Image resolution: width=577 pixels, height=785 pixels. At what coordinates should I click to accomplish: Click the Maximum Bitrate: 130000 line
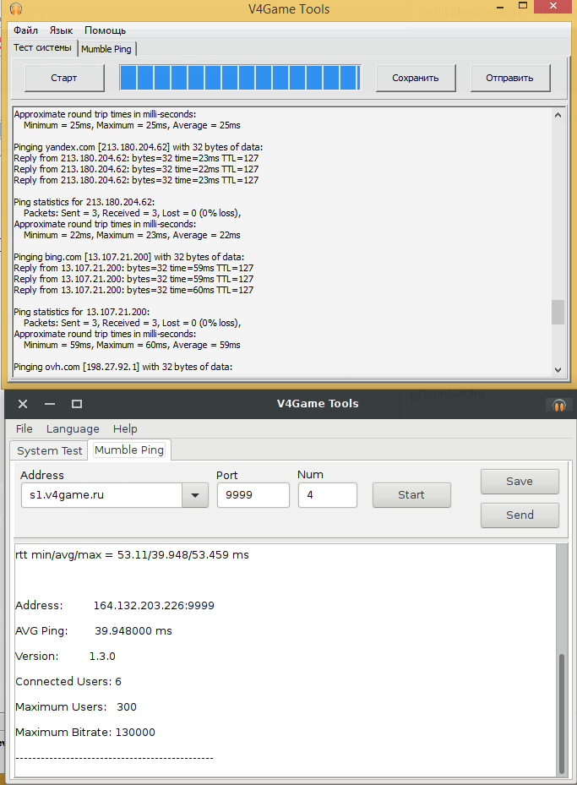coord(85,733)
